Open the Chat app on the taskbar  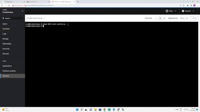[91, 110]
